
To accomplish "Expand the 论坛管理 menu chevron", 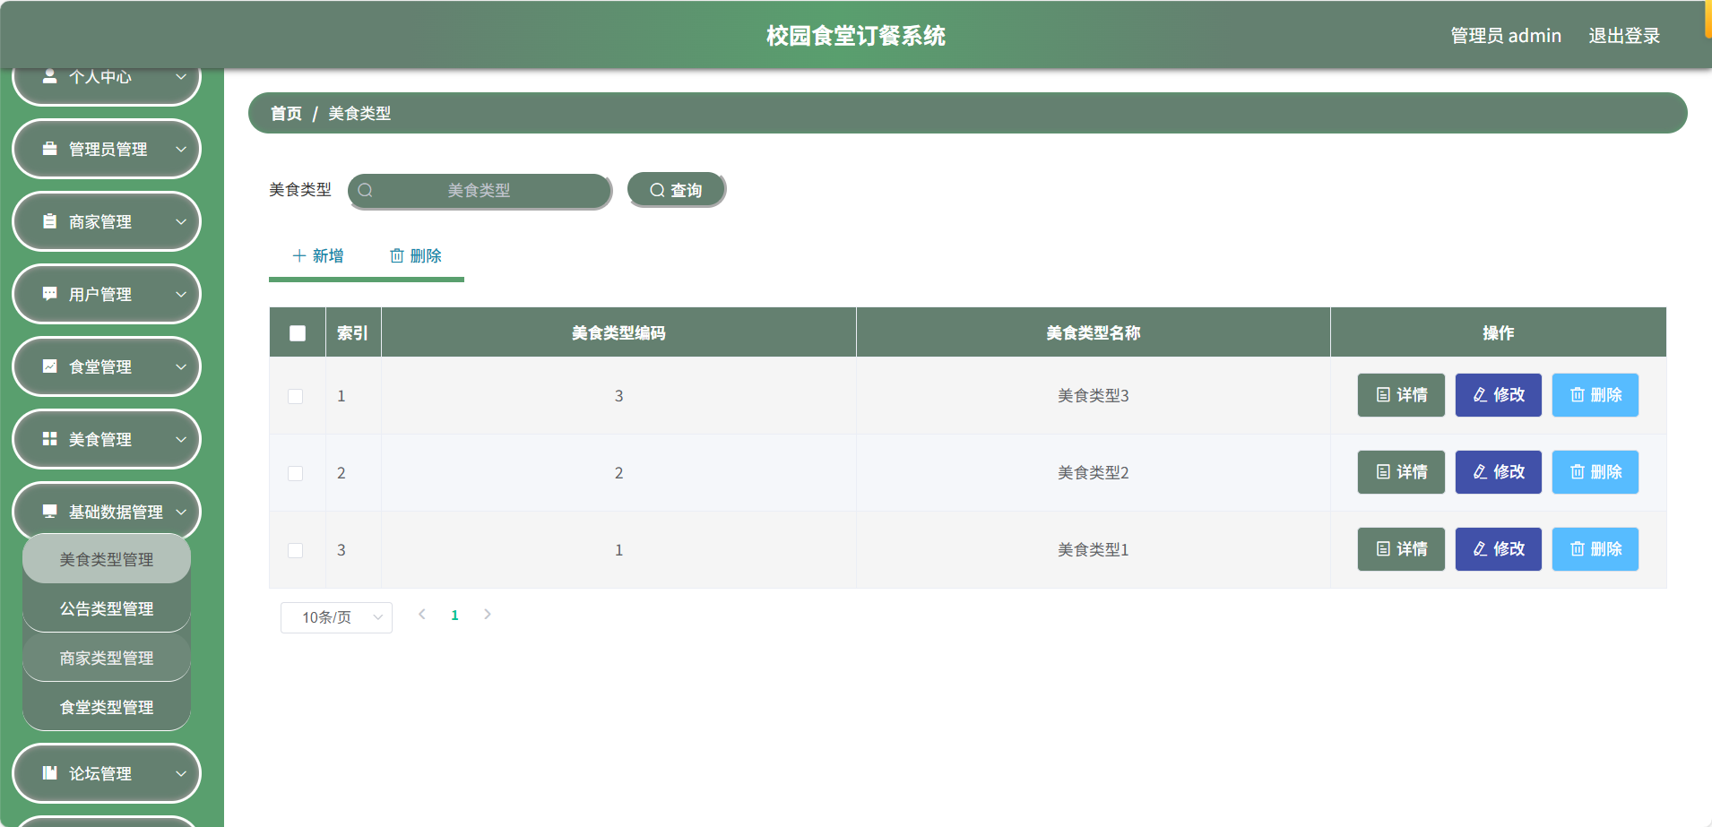I will tap(181, 773).
